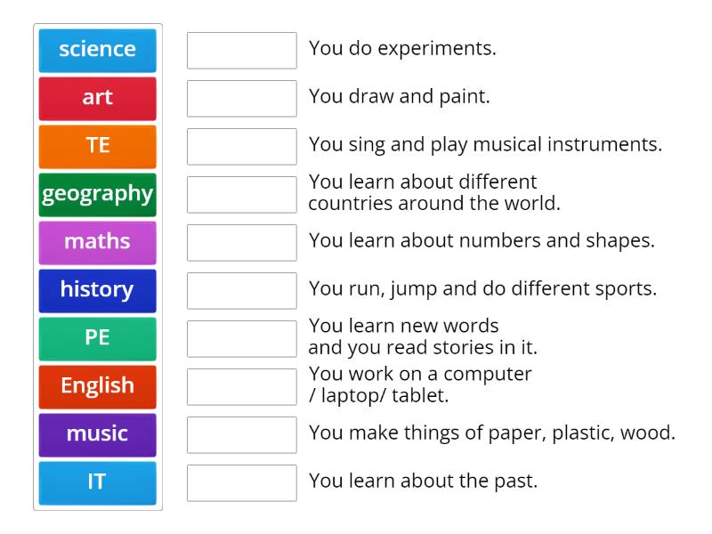The image size is (712, 534).
Task: Click the purple maths tile
Action: click(97, 242)
